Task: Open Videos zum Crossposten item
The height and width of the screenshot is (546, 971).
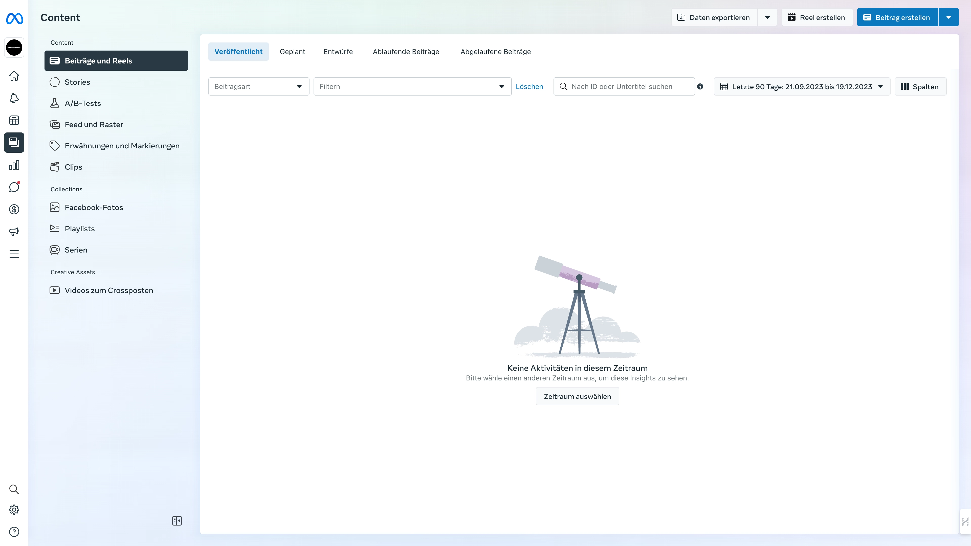Action: click(116, 290)
